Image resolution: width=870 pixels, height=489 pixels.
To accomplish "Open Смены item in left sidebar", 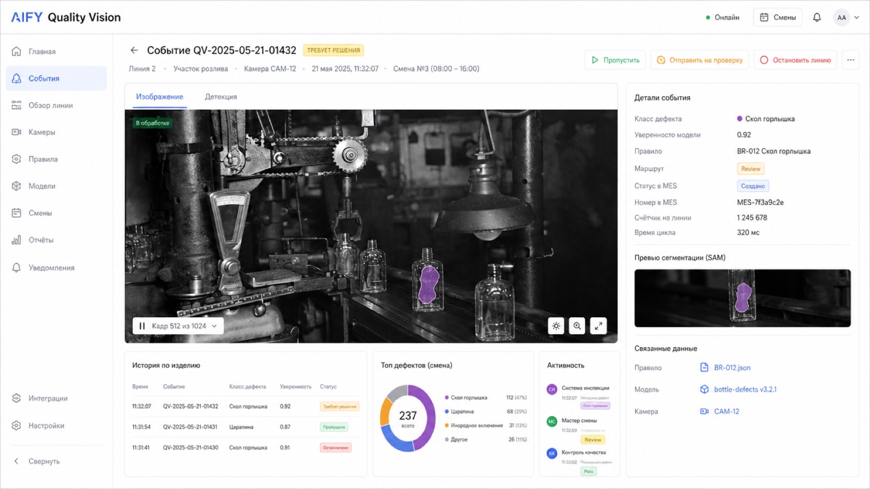I will pyautogui.click(x=56, y=213).
